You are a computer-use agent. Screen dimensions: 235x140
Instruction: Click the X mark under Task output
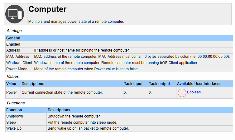tap(150, 92)
